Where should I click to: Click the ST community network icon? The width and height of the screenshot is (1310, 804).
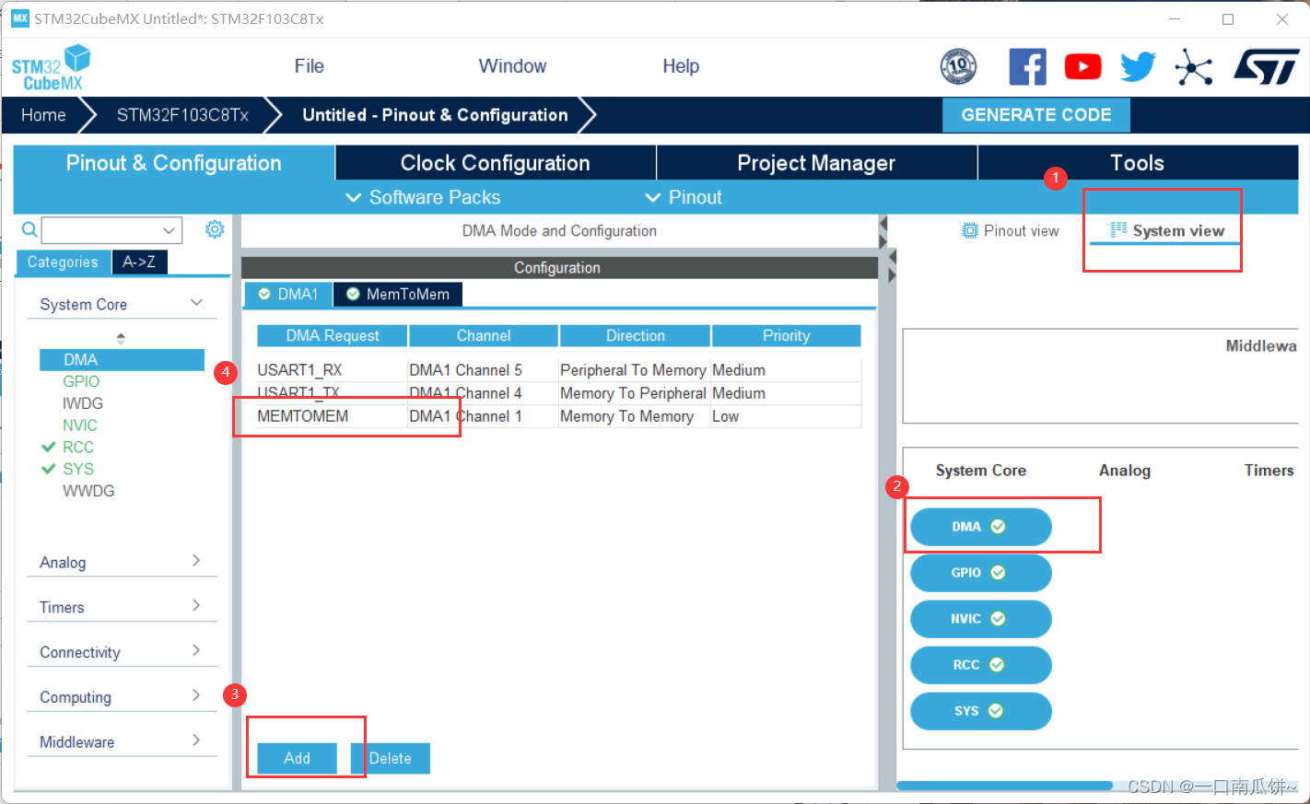(x=1194, y=67)
